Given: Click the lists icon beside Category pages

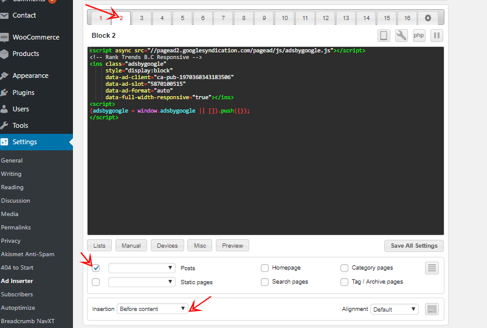Looking at the screenshot, I should [432, 268].
